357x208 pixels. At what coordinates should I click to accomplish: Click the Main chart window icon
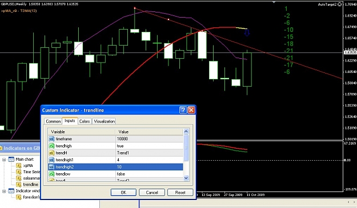click(11, 159)
